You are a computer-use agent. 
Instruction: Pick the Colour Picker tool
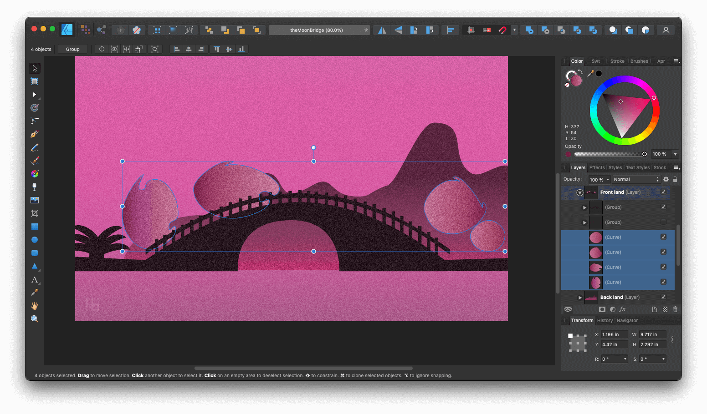[34, 293]
